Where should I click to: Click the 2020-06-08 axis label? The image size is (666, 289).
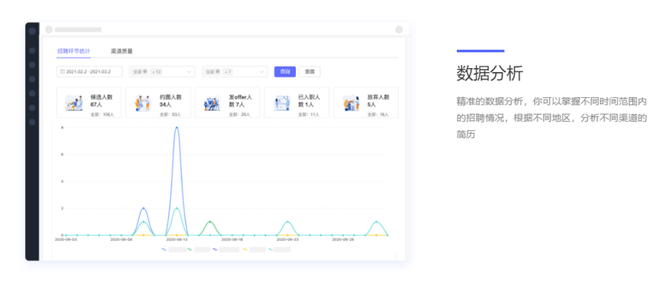click(121, 239)
